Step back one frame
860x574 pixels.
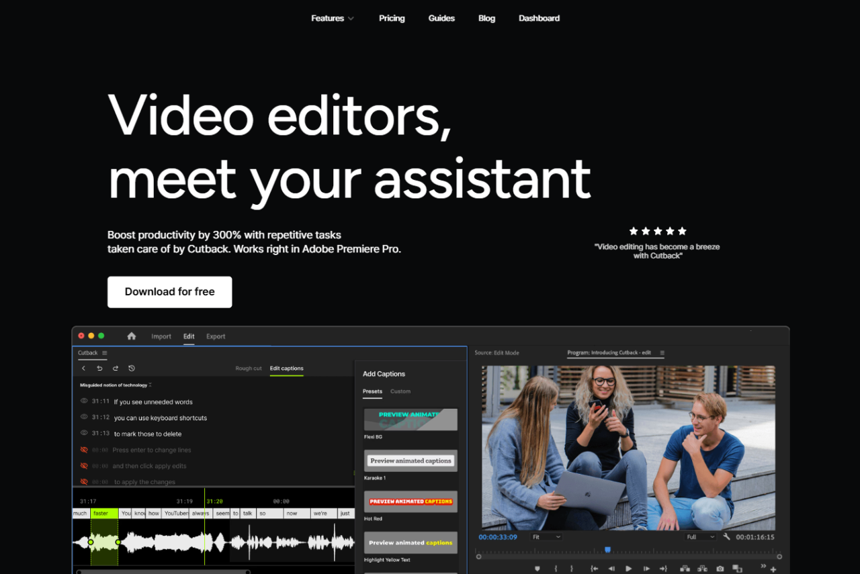coord(611,569)
